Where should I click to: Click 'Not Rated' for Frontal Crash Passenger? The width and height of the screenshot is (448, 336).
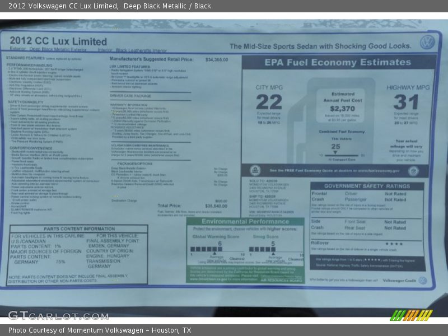click(x=395, y=200)
